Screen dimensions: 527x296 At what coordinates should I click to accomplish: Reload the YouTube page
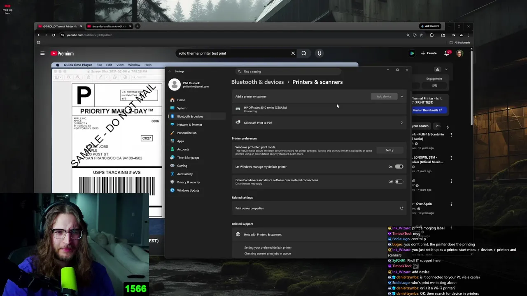[54, 35]
